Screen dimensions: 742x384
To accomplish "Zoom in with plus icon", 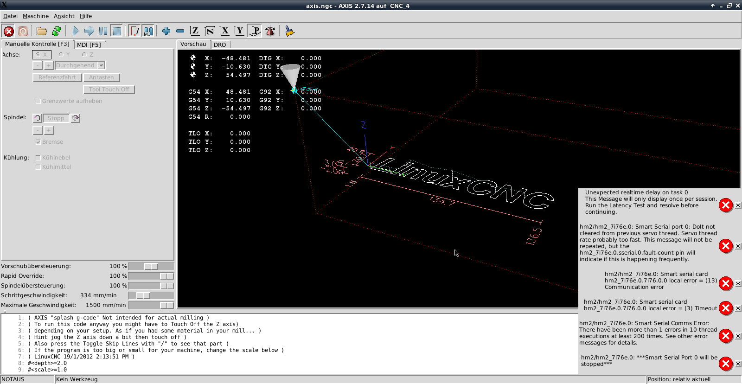I will click(x=166, y=31).
